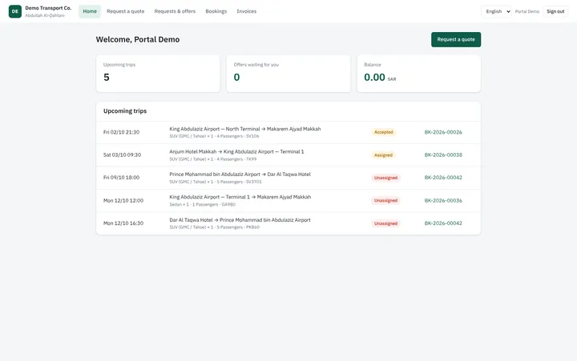The image size is (577, 361).
Task: Click trip details ending with SV106
Action: [x=214, y=136]
